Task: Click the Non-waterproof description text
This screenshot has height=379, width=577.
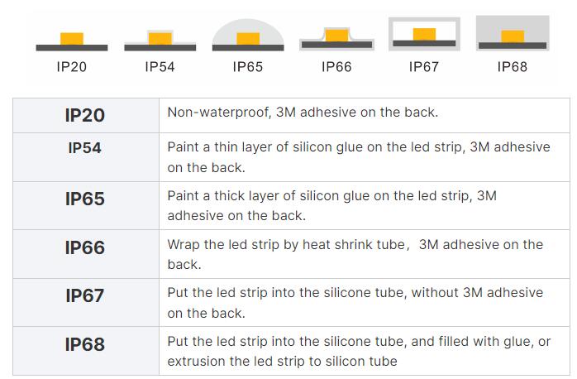Action: (x=303, y=112)
